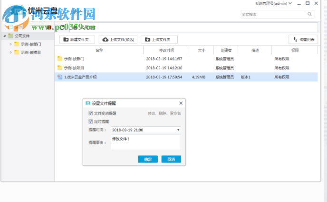Click the 新建文件夹 button
Viewport: 327px width, 202px height.
pos(77,39)
